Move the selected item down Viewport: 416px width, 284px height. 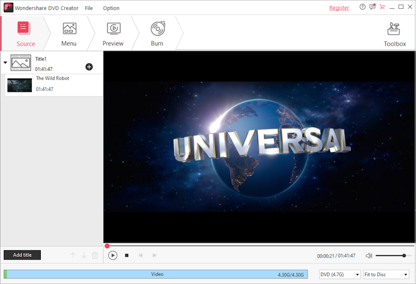point(84,255)
